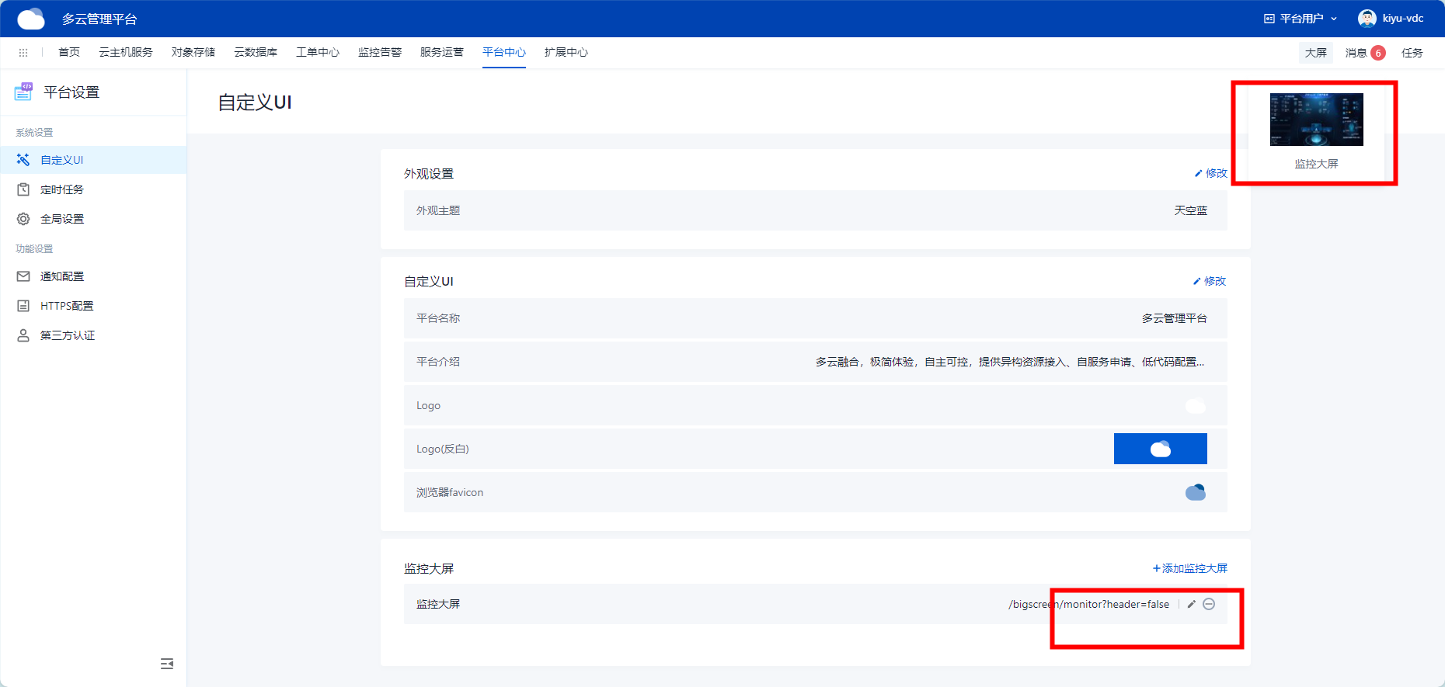This screenshot has width=1445, height=687.
Task: Click the pencil edit icon for 监控大屏
Action: coord(1191,604)
